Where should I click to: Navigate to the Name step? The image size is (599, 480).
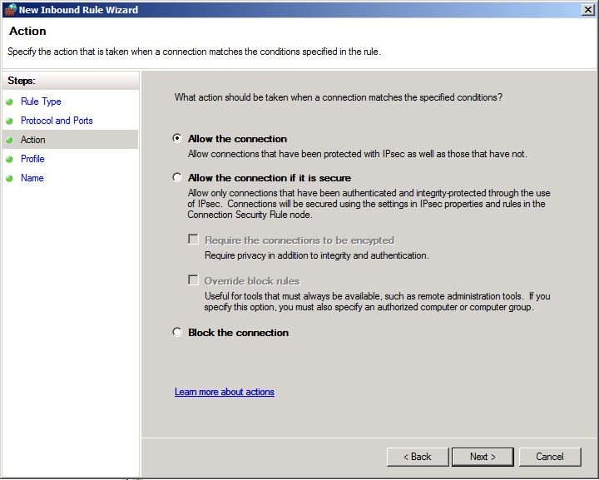[x=32, y=178]
